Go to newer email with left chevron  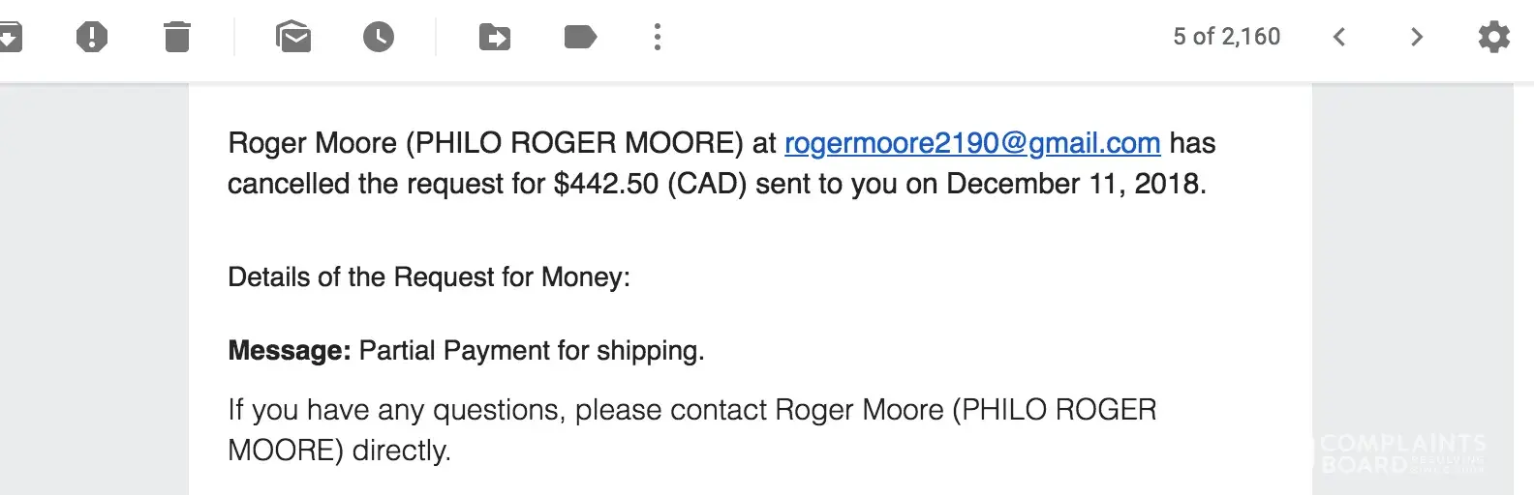click(x=1339, y=37)
